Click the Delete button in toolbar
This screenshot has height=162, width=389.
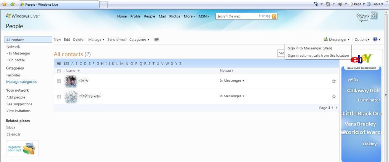78,40
